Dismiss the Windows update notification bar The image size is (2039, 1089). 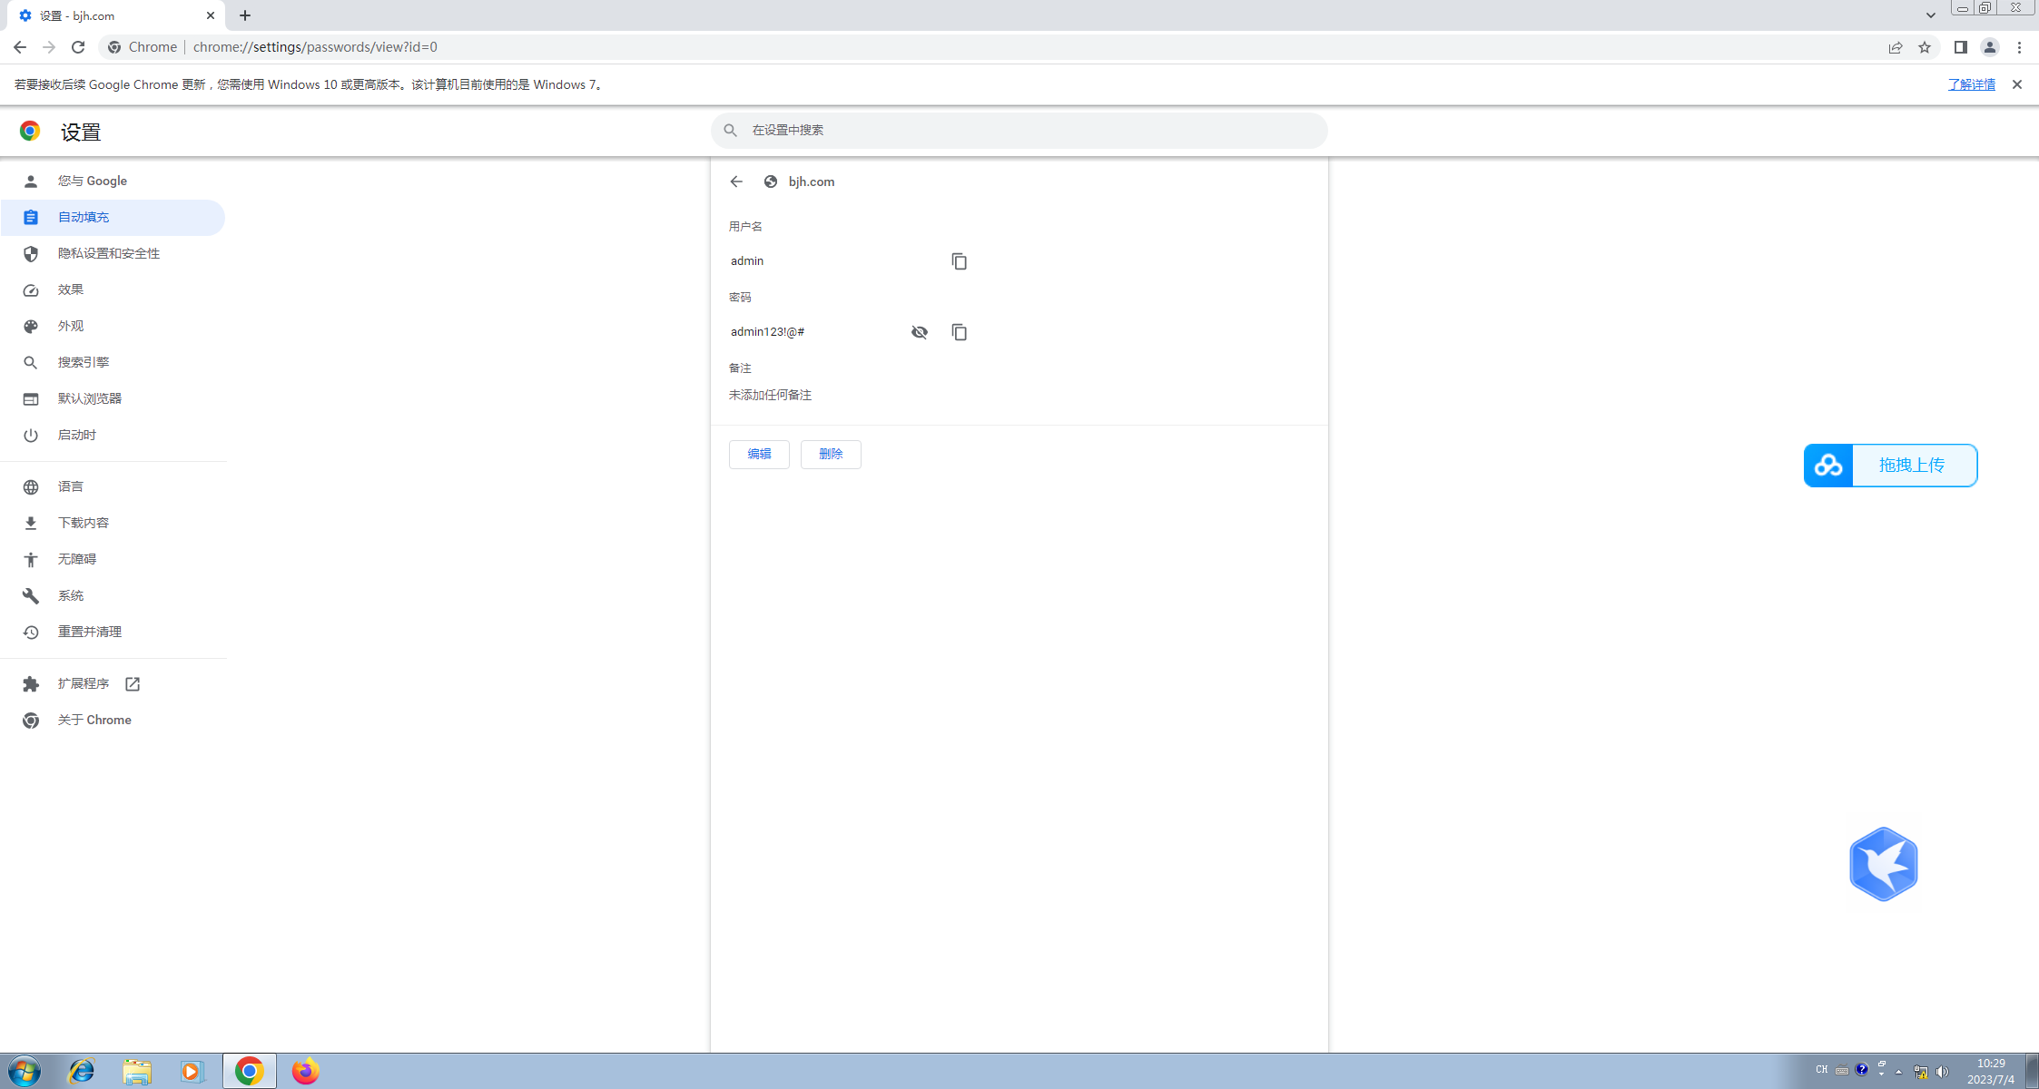click(2017, 84)
